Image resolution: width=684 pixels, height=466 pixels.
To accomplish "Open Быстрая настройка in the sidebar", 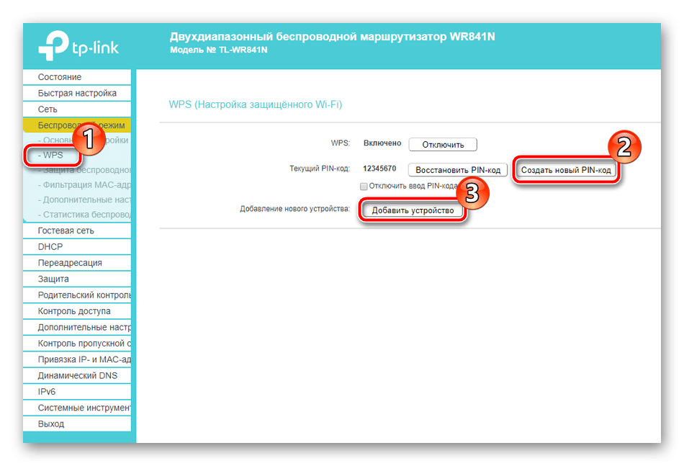I will (x=77, y=93).
